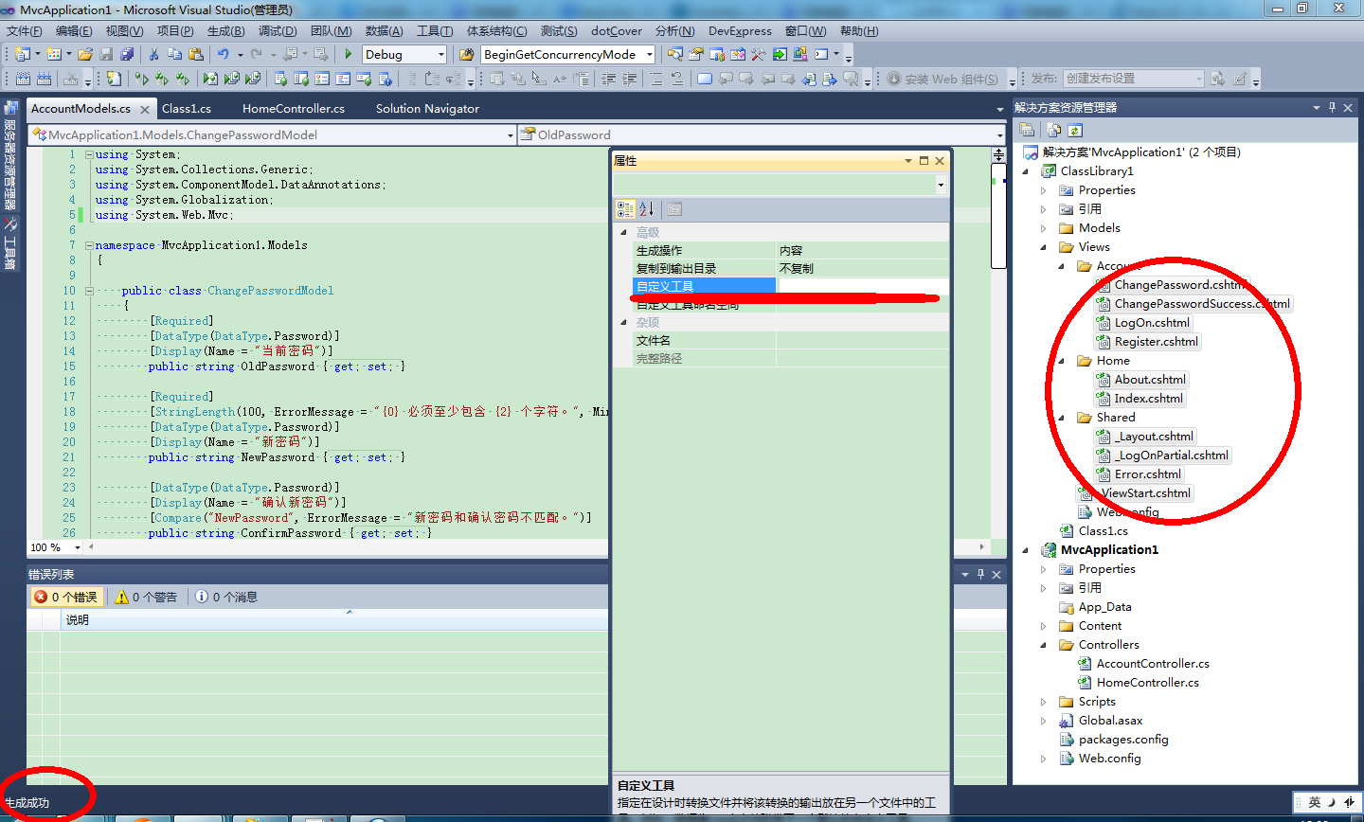Select AccountController.cs in Solution Explorer

(1143, 664)
